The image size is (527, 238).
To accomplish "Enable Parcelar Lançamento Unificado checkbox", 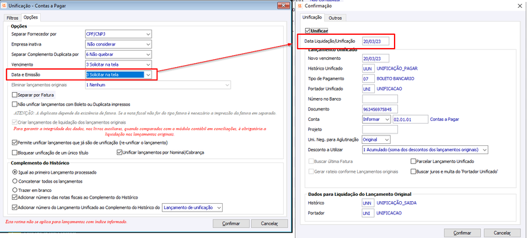I will click(x=413, y=162).
